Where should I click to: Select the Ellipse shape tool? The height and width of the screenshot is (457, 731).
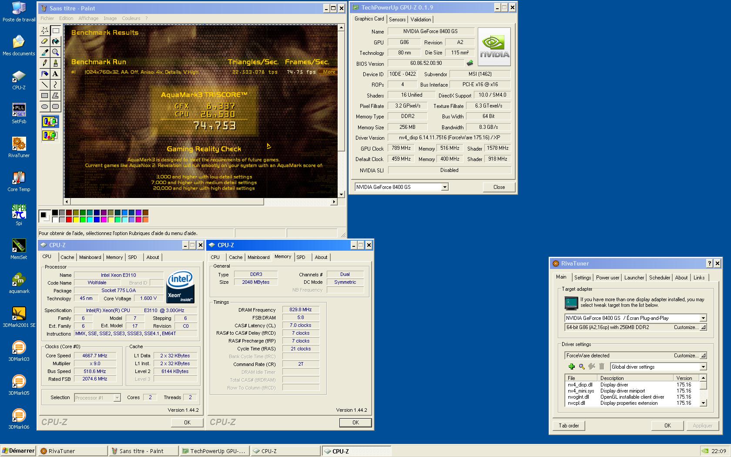click(45, 106)
